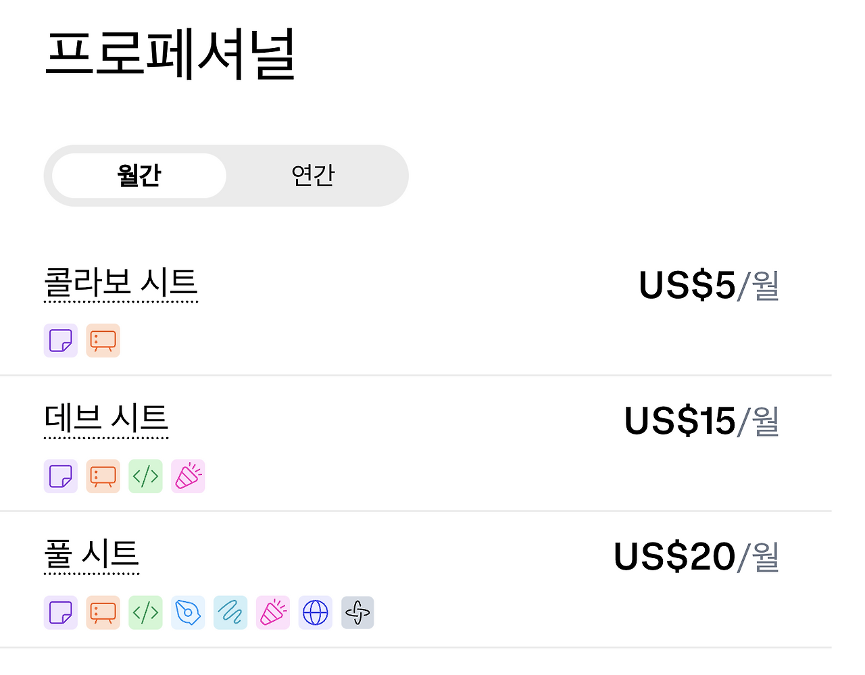Image resolution: width=865 pixels, height=675 pixels.
Task: Click the blue Figma Design pen icon
Action: click(188, 613)
